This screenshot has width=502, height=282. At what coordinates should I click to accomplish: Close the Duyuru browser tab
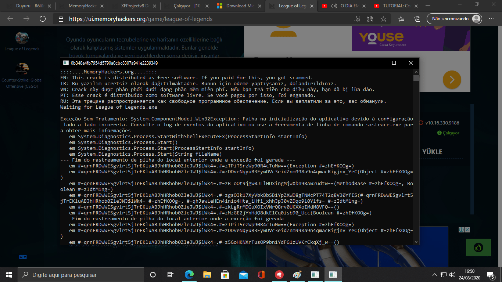(x=49, y=6)
